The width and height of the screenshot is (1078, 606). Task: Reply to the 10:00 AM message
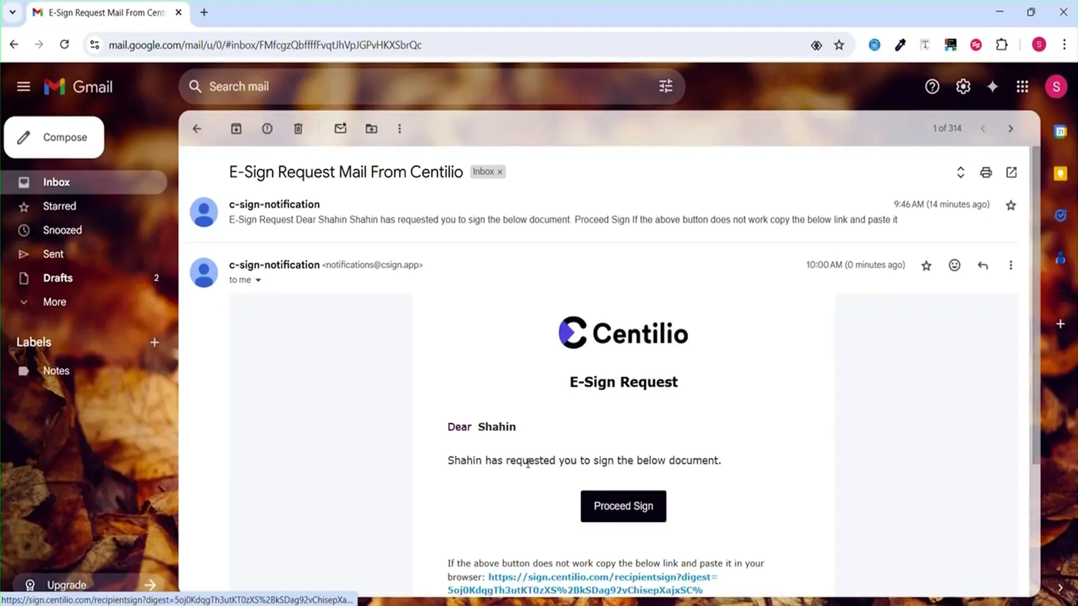tap(982, 265)
